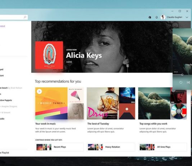Click Claudio Guglieri's profile avatar

tap(163, 17)
